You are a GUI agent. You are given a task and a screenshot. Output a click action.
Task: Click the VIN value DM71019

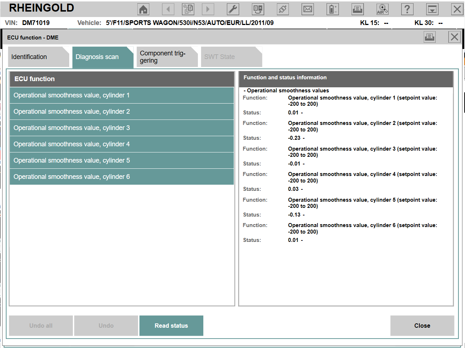pyautogui.click(x=36, y=23)
